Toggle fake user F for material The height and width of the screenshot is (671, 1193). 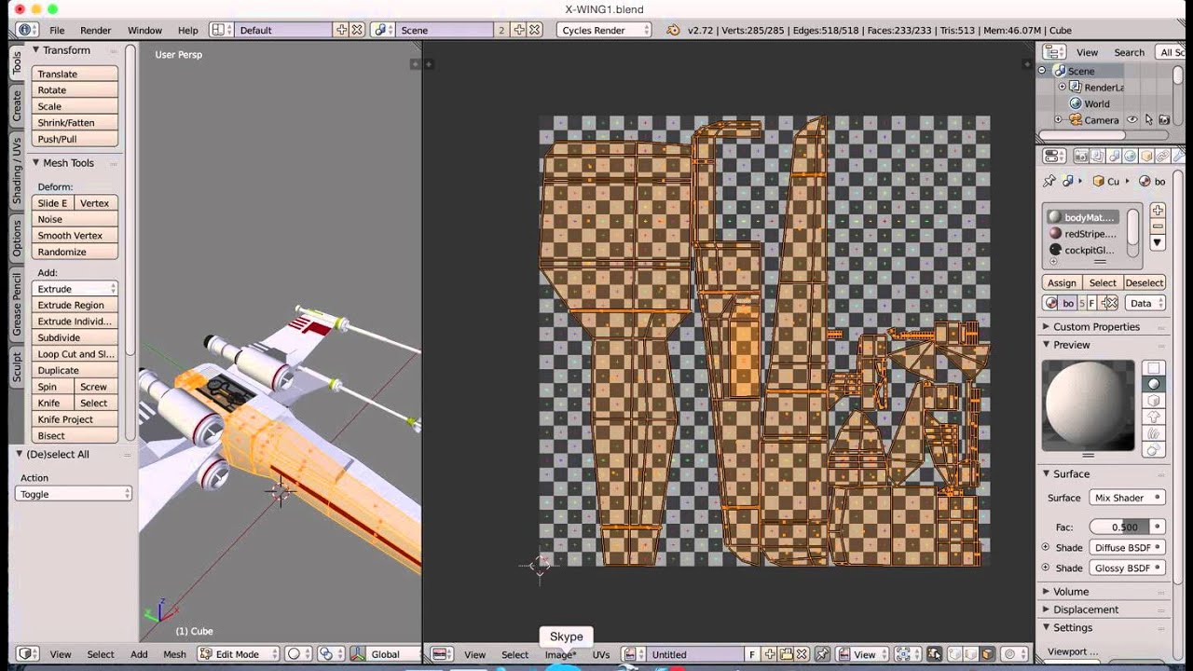1091,303
